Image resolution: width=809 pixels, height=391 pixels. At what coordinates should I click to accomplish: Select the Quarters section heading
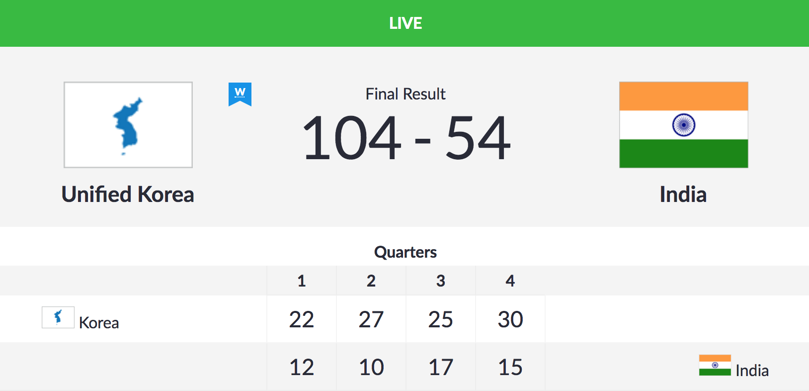coord(405,252)
